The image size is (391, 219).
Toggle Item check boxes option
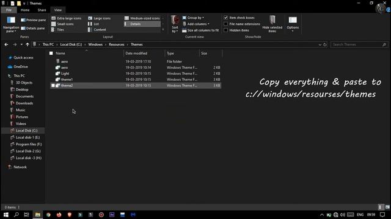(x=225, y=18)
